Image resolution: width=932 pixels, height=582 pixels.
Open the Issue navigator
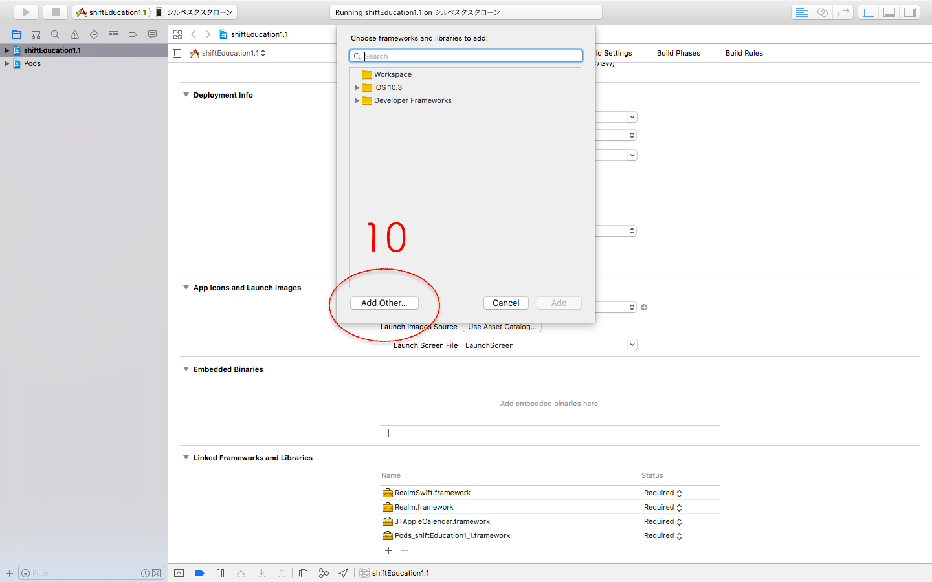tap(74, 34)
